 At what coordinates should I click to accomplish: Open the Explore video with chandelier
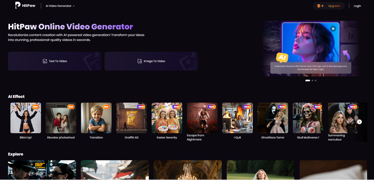[188, 170]
